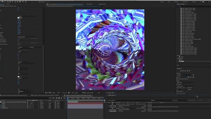211x119 pixels.
Task: Switch to the Learn workspace
Action: [169, 2]
